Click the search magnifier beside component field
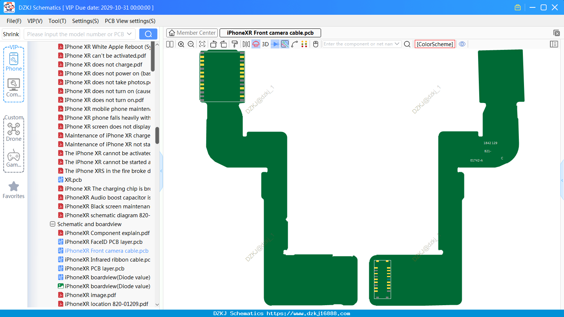Viewport: 564px width, 317px height. [x=407, y=44]
